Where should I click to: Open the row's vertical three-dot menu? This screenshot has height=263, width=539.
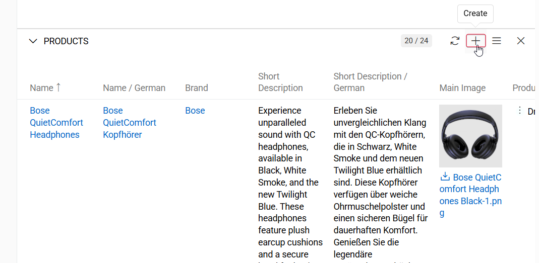520,111
